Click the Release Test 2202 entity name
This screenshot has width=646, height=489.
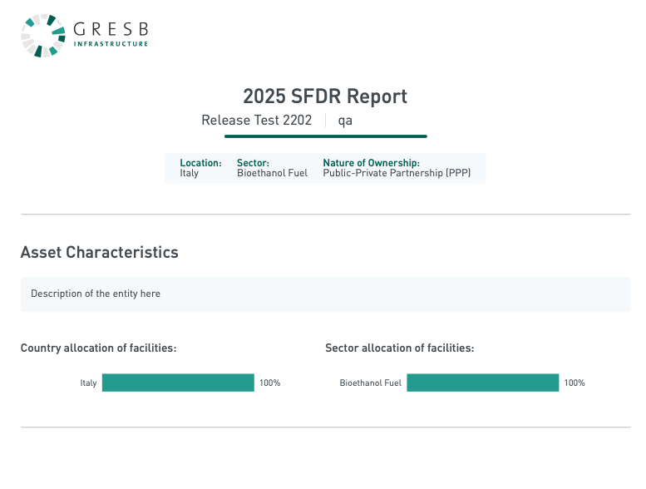(x=257, y=121)
